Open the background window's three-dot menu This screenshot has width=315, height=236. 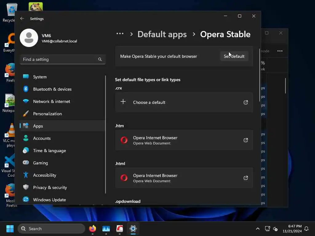click(280, 51)
